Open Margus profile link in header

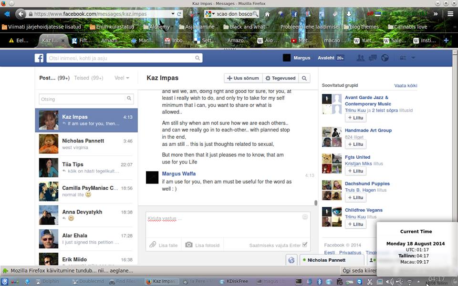point(302,58)
